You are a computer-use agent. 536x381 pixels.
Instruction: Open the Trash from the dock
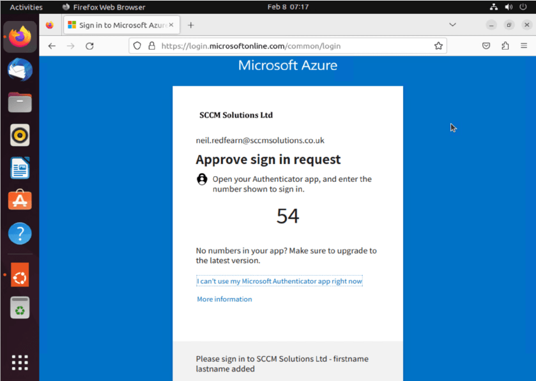(x=20, y=307)
